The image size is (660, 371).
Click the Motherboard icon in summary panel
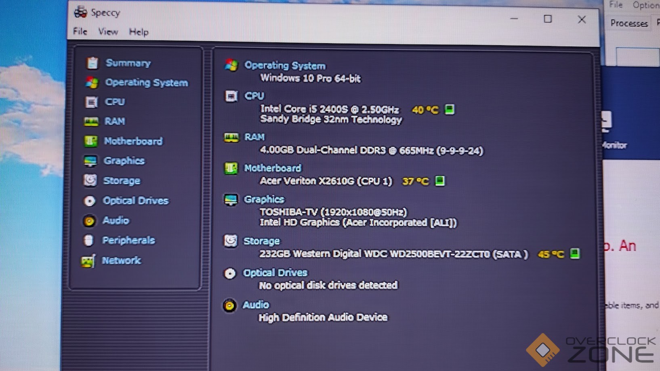pos(231,168)
